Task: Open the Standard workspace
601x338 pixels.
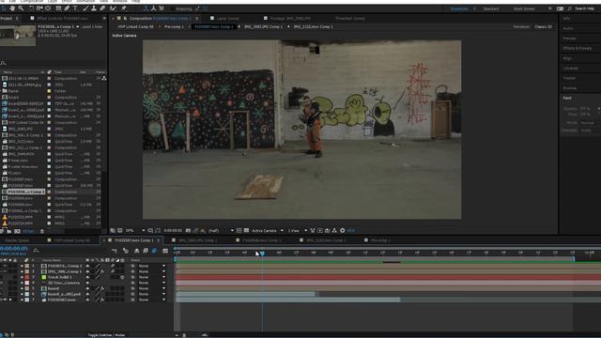Action: click(491, 8)
